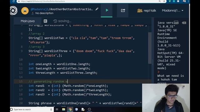Click the console prompt arrow
The width and height of the screenshot is (200, 112).
(158, 72)
